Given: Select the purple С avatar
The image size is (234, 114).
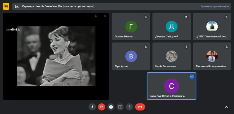Looking at the screenshot, I should [171, 86].
